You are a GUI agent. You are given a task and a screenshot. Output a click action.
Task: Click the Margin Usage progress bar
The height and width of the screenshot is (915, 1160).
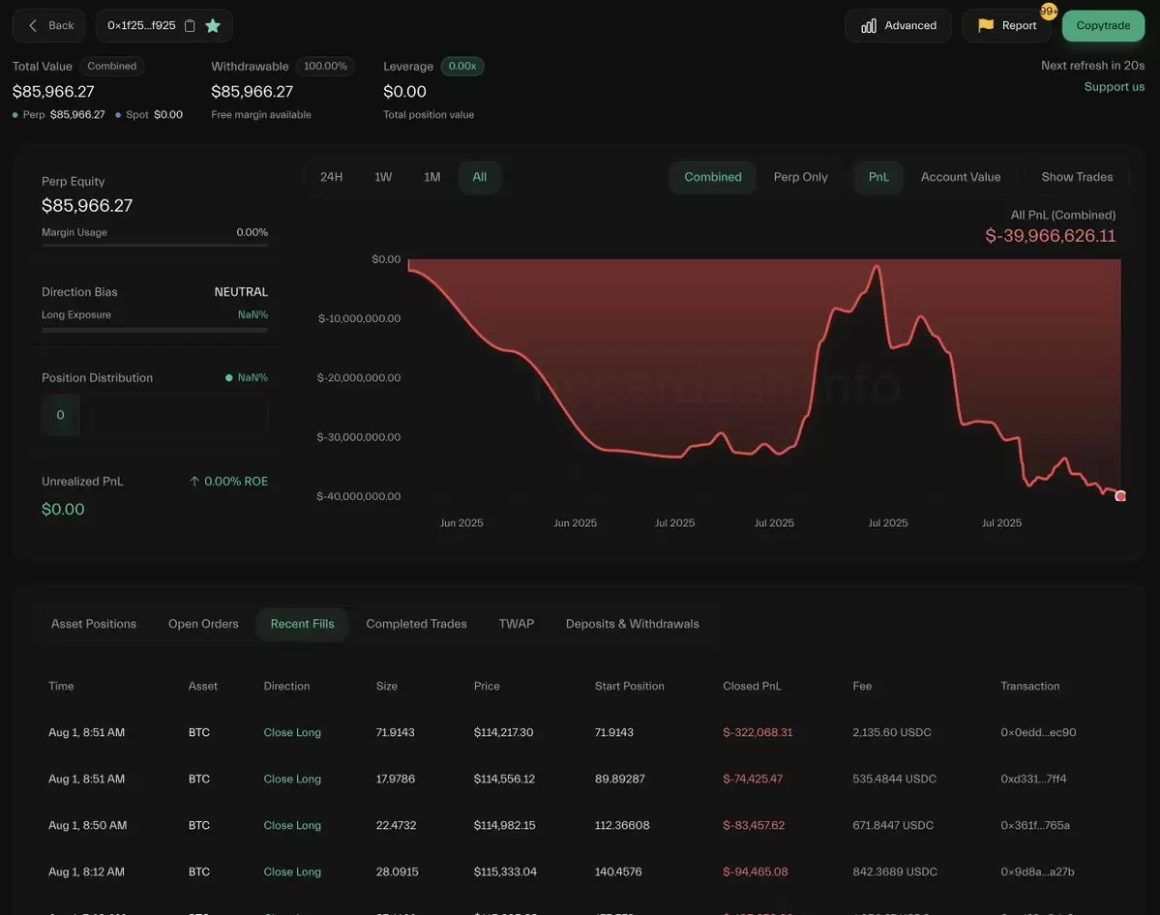[155, 245]
